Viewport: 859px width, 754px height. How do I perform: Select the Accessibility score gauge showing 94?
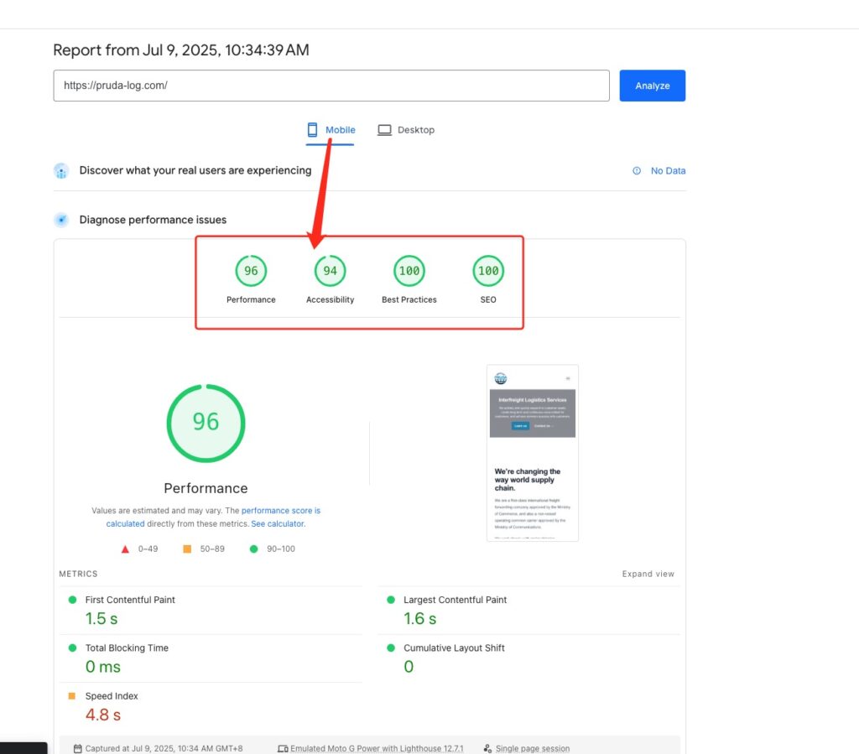330,270
